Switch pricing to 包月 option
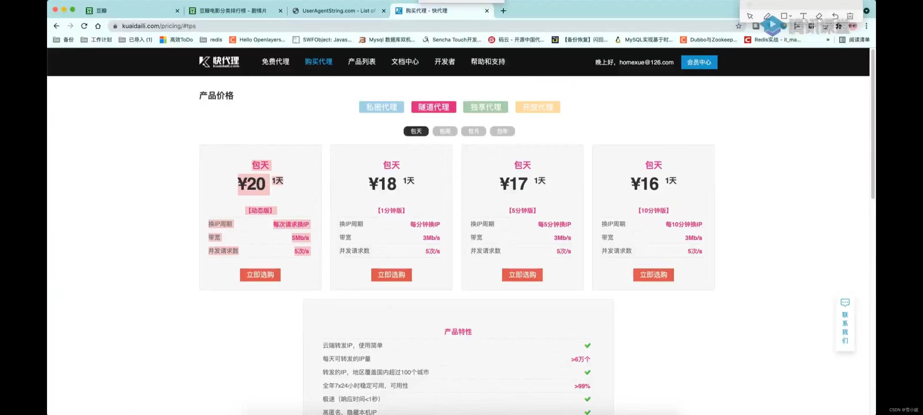This screenshot has height=415, width=923. (473, 131)
